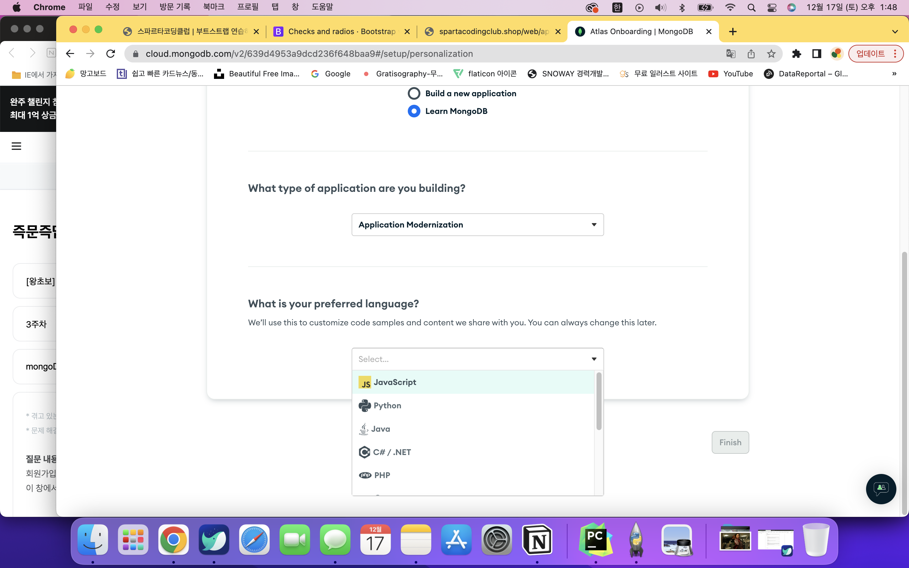Open Safari from the Dock
Image resolution: width=909 pixels, height=568 pixels.
254,540
